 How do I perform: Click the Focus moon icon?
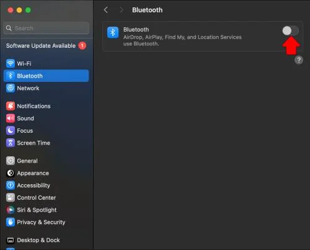11,130
